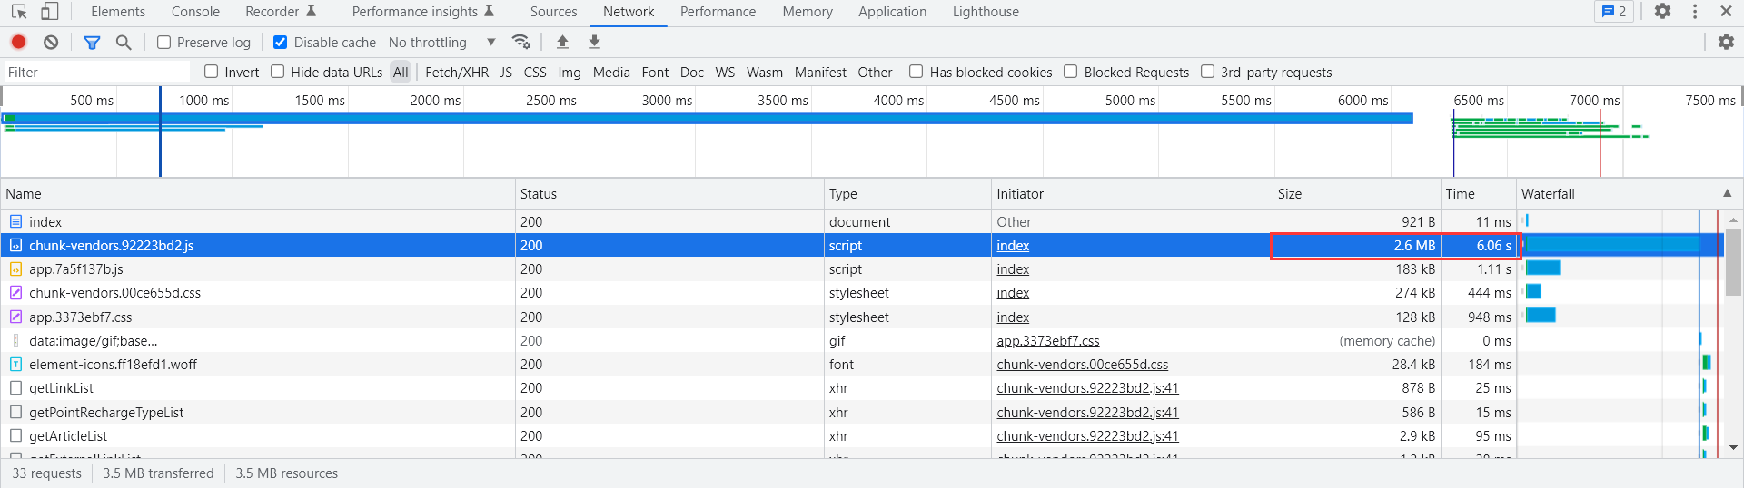Sort by the Waterfall column arrow
The image size is (1744, 488).
(1727, 193)
